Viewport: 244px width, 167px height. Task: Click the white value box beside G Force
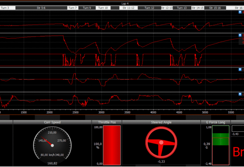click(x=238, y=128)
